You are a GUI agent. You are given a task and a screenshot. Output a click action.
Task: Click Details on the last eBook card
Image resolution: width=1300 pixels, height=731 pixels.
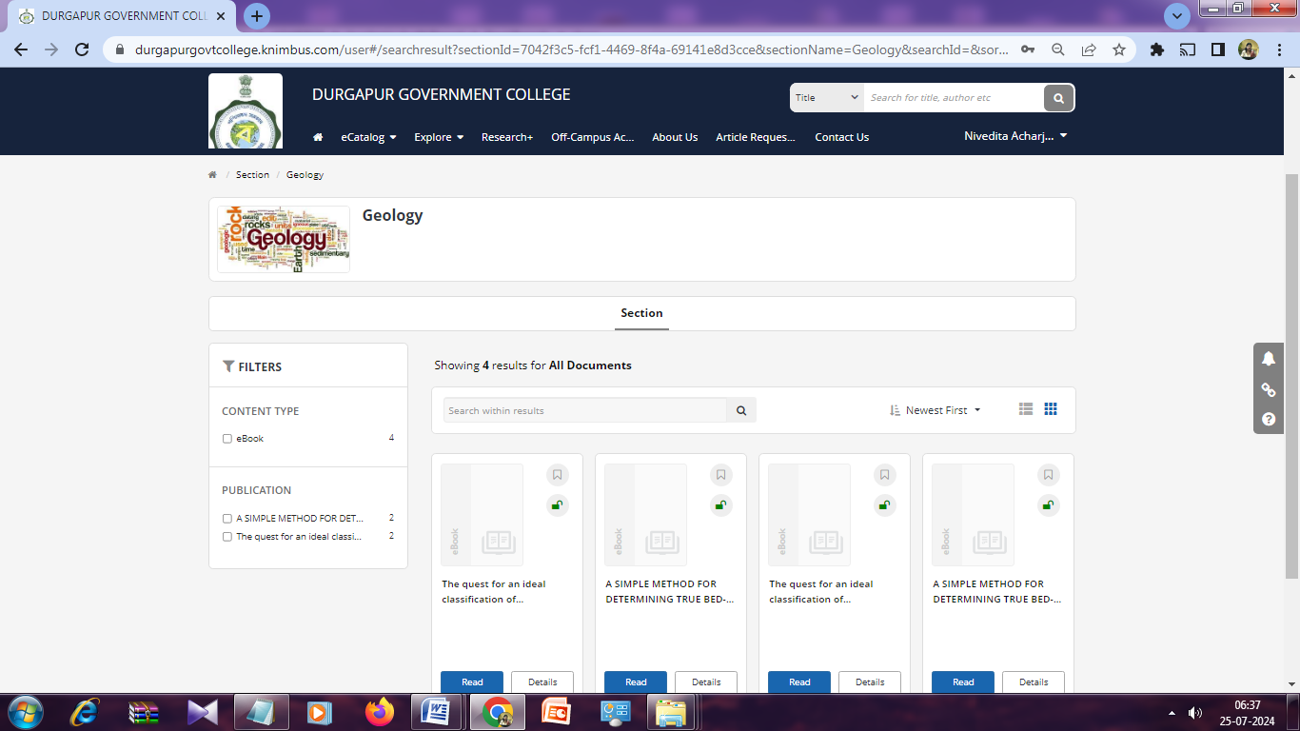[1033, 682]
